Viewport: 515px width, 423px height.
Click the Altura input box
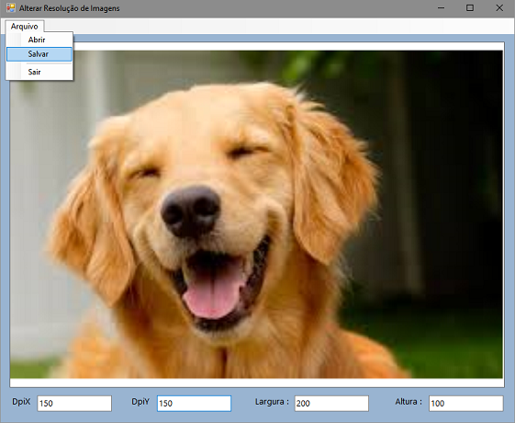(x=465, y=404)
